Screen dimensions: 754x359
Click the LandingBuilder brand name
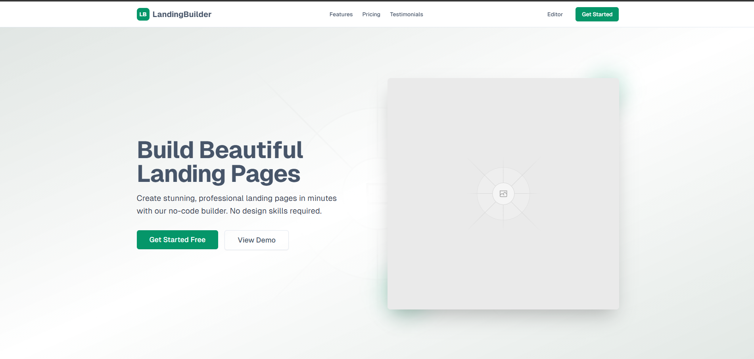click(182, 14)
